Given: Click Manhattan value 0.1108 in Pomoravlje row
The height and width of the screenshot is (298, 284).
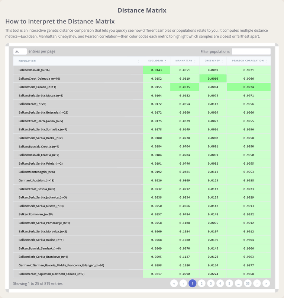Looking at the screenshot, I should (185, 223).
